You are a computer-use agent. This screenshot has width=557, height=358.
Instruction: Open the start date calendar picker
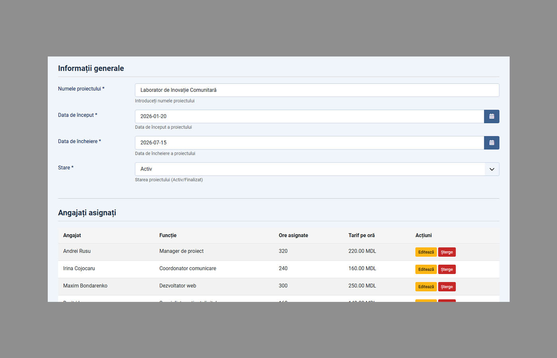click(491, 117)
